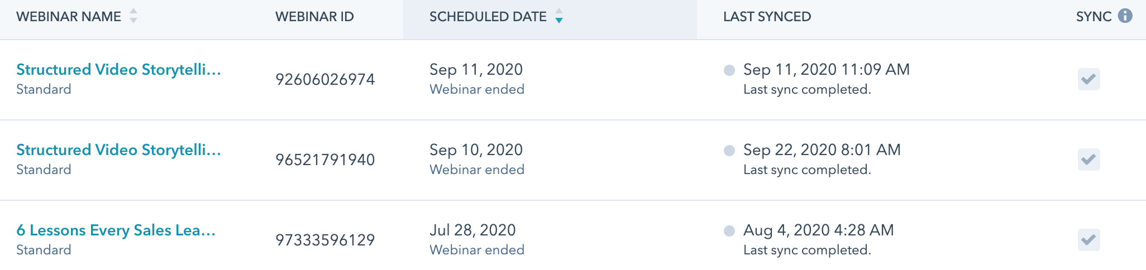Open Structured Video Storytelling webinar dated Sep 10
The height and width of the screenshot is (270, 1146).
118,150
